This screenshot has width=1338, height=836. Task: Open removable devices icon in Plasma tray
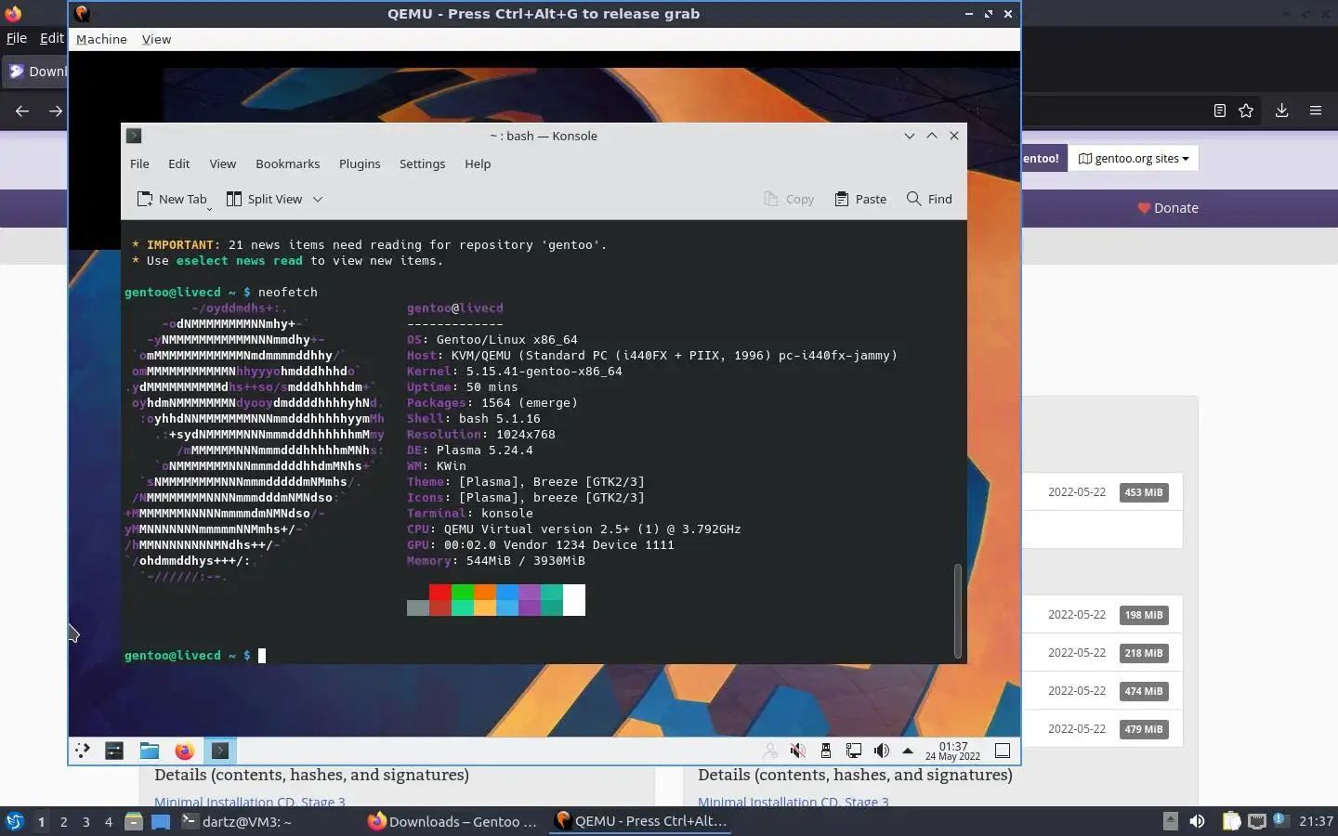coord(825,751)
